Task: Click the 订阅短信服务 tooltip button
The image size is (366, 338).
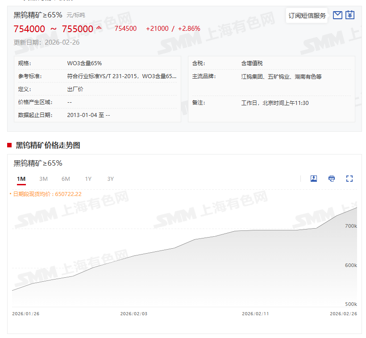Action: [307, 16]
